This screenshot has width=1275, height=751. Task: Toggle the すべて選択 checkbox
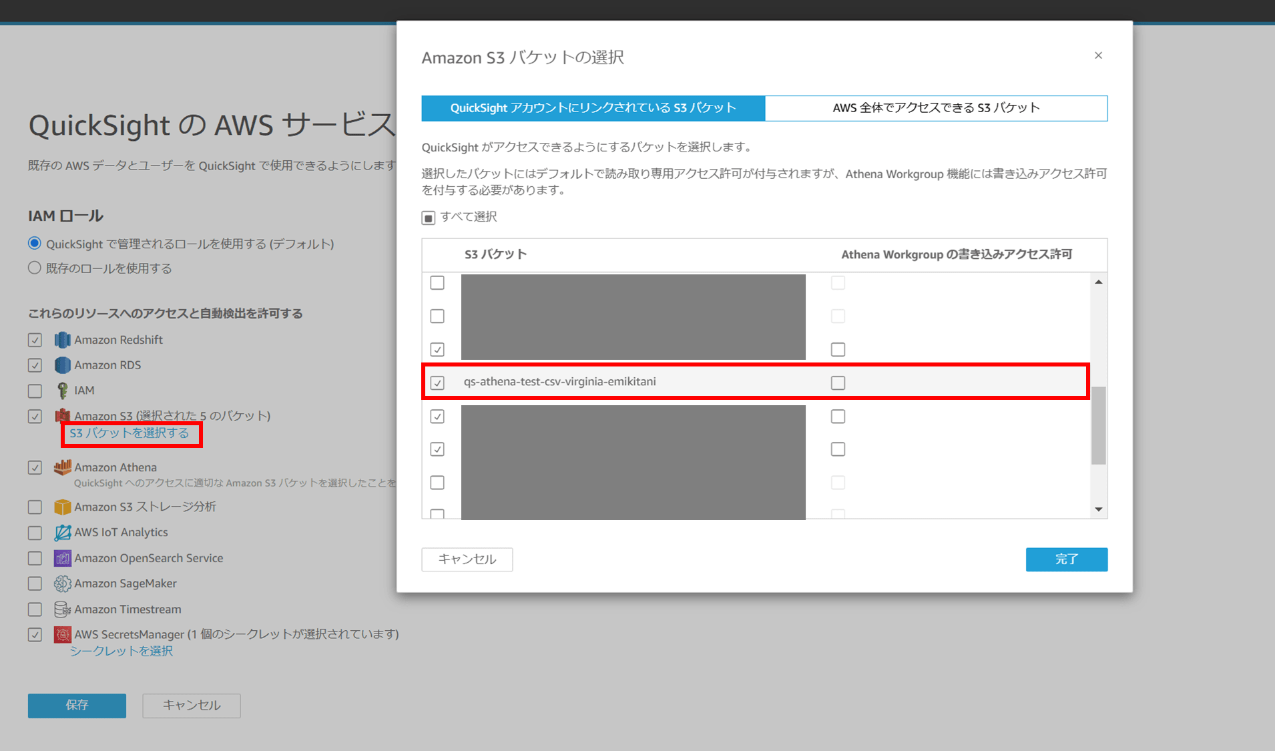(429, 218)
